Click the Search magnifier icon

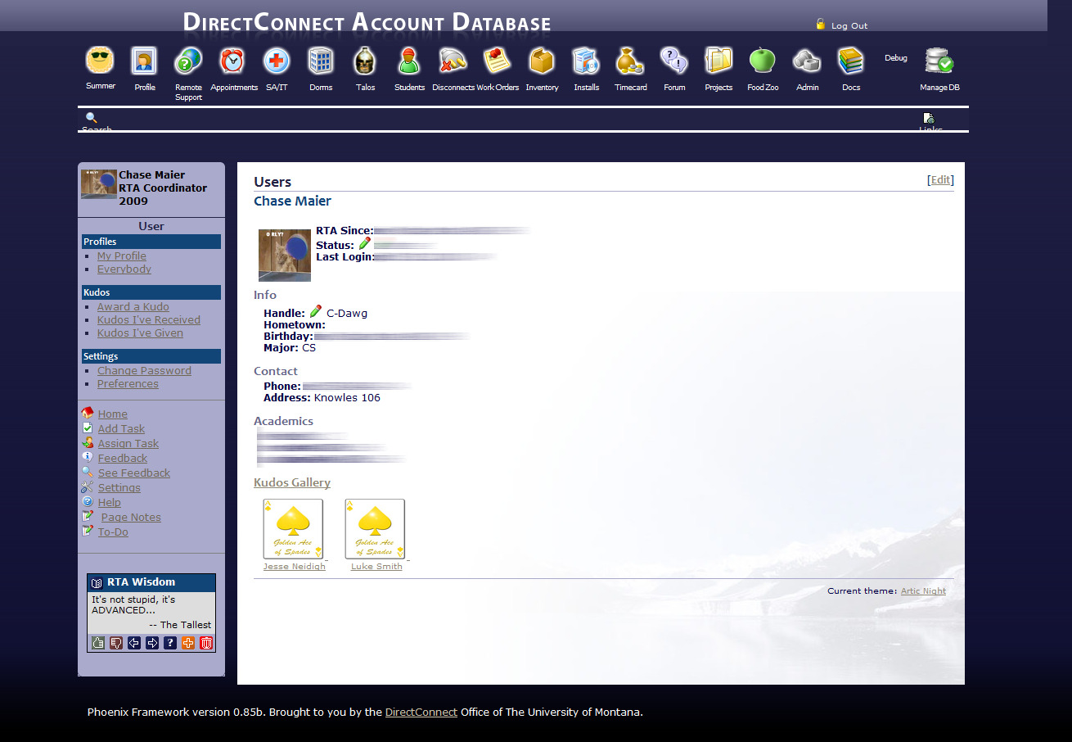[92, 118]
